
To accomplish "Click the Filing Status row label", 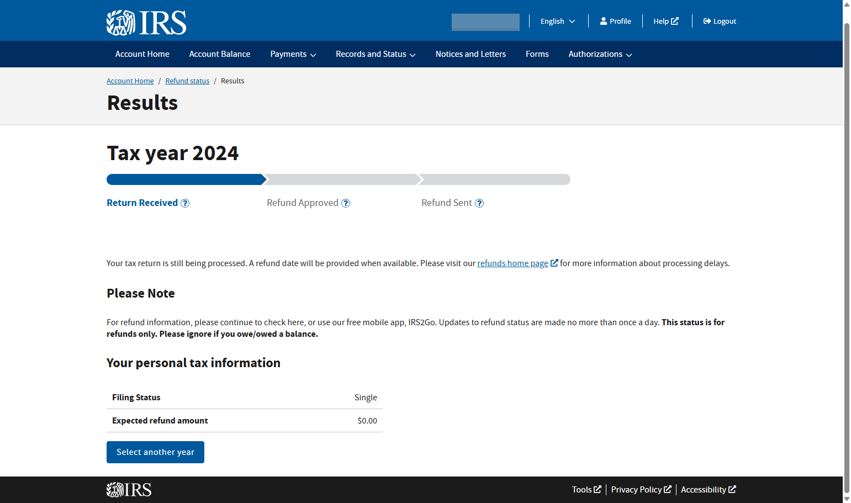I will click(136, 398).
